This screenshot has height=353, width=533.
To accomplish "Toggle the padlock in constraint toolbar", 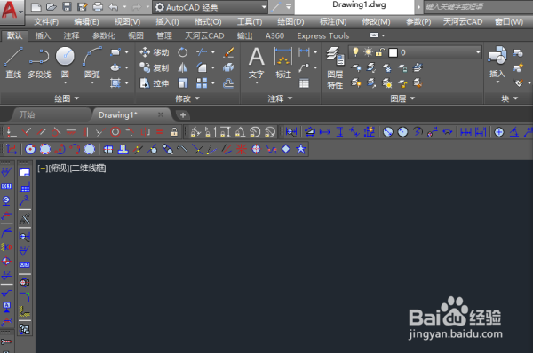I will point(174,132).
